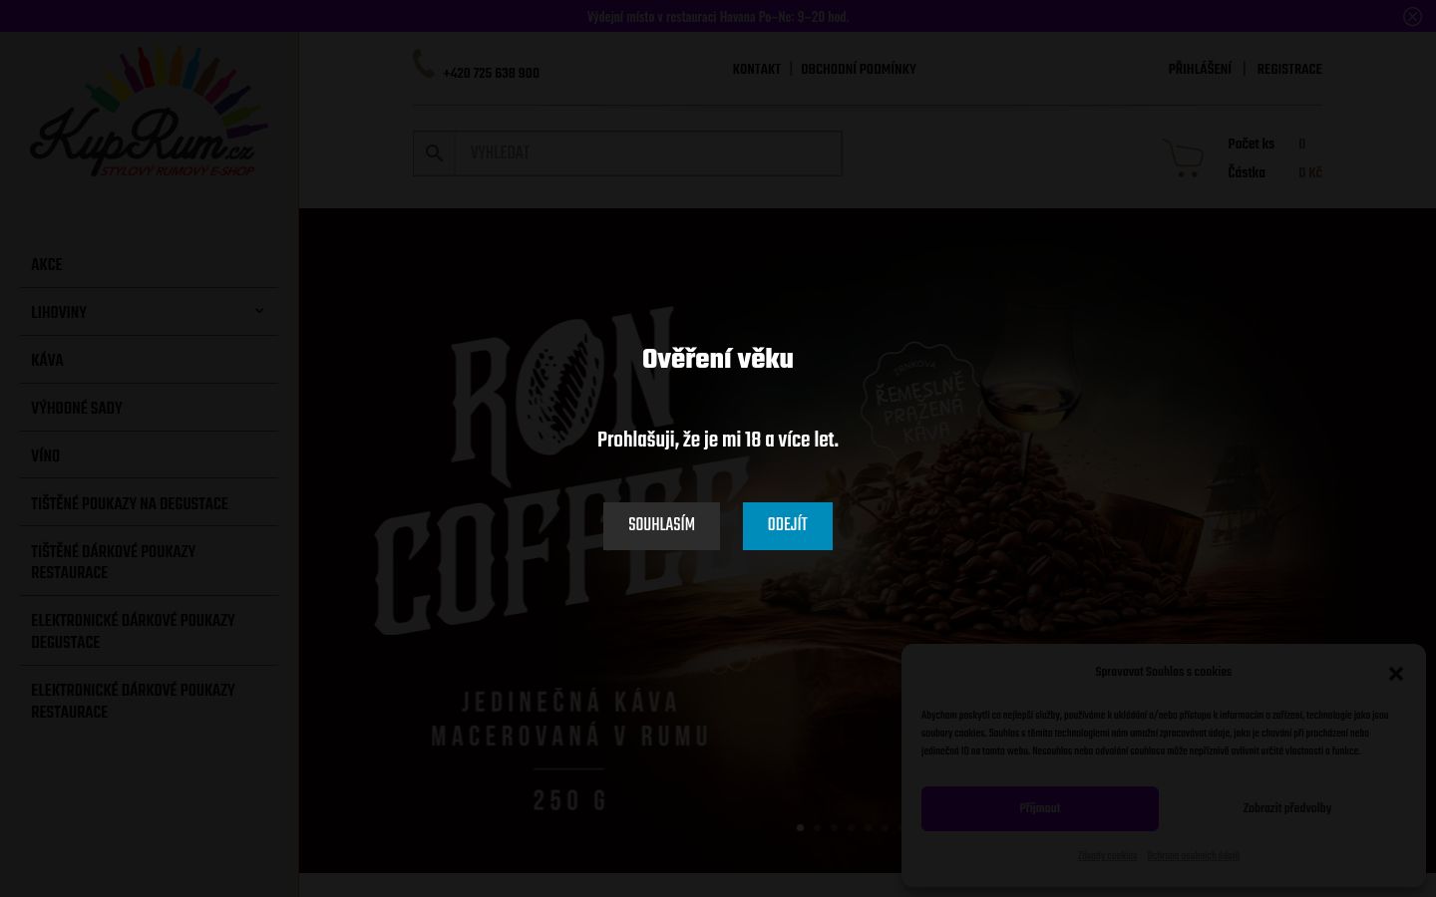The image size is (1436, 897).
Task: Open the Víno category
Action: [45, 456]
